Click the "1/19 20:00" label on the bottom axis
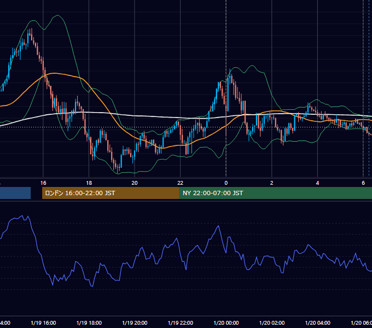 135,323
